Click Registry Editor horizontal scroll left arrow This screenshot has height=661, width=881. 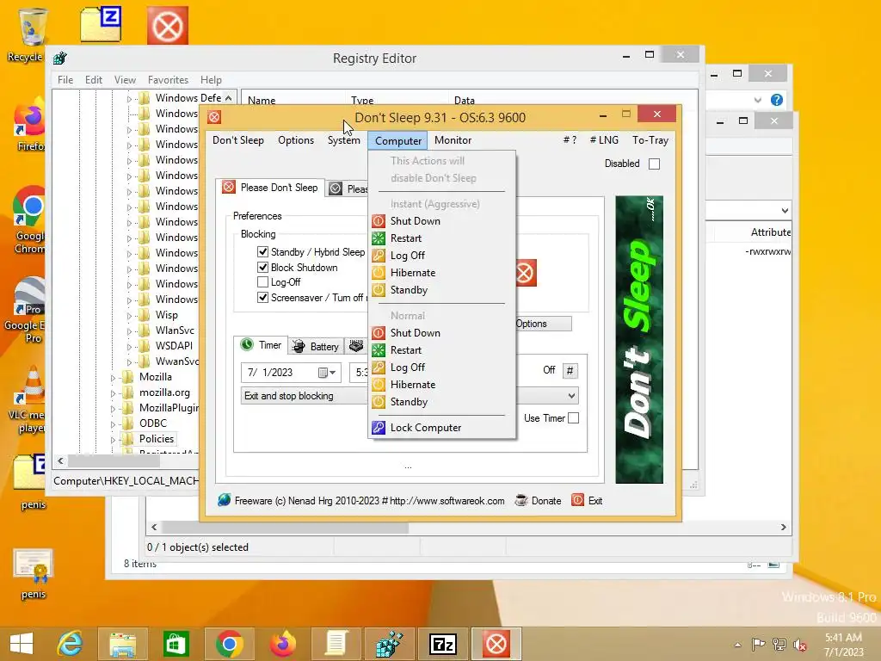[x=61, y=461]
